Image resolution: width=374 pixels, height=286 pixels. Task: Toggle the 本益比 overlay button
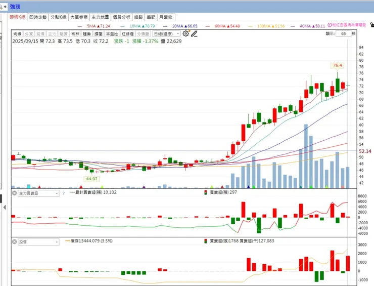[112, 34]
